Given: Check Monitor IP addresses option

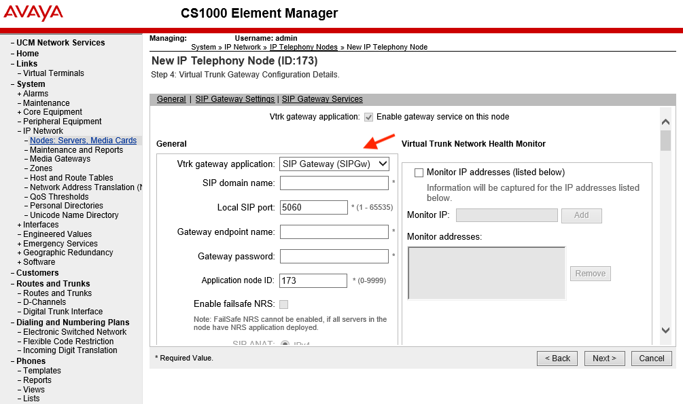Looking at the screenshot, I should pyautogui.click(x=419, y=173).
